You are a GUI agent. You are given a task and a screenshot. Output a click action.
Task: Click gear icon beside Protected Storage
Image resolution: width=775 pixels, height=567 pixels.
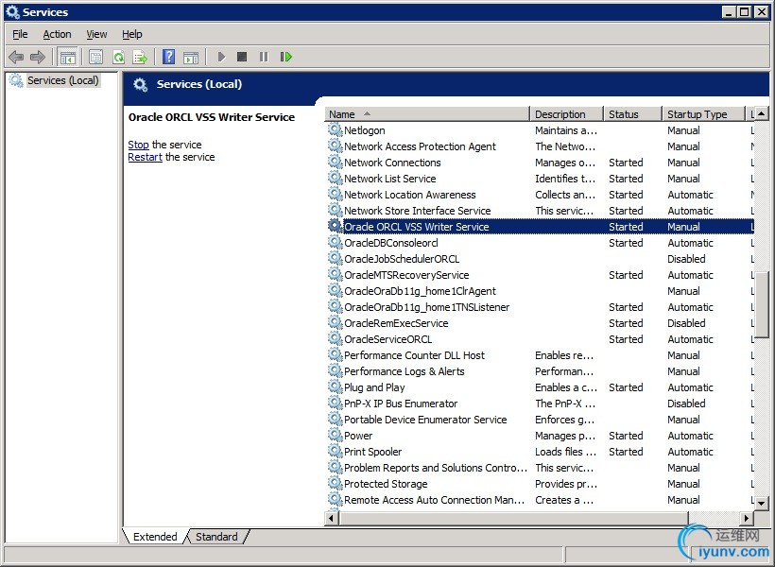point(336,484)
